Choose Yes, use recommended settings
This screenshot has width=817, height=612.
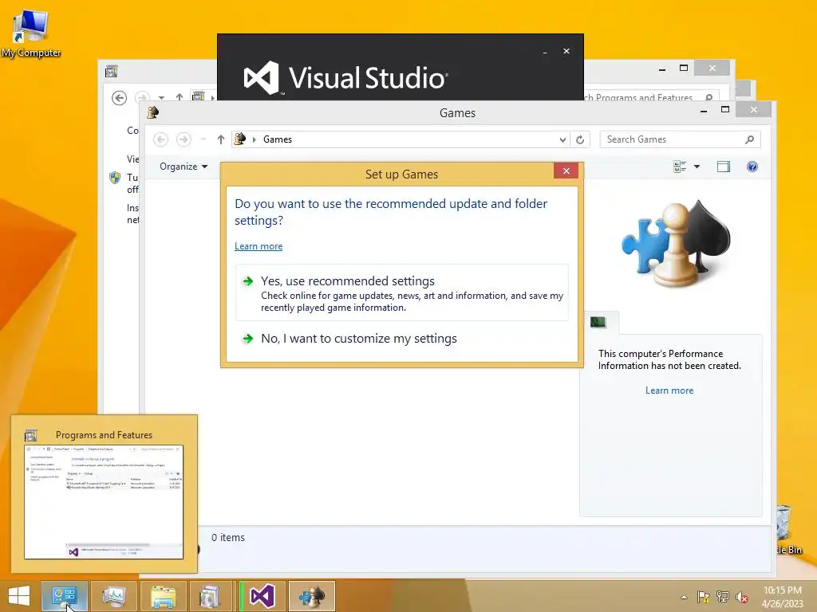click(401, 293)
